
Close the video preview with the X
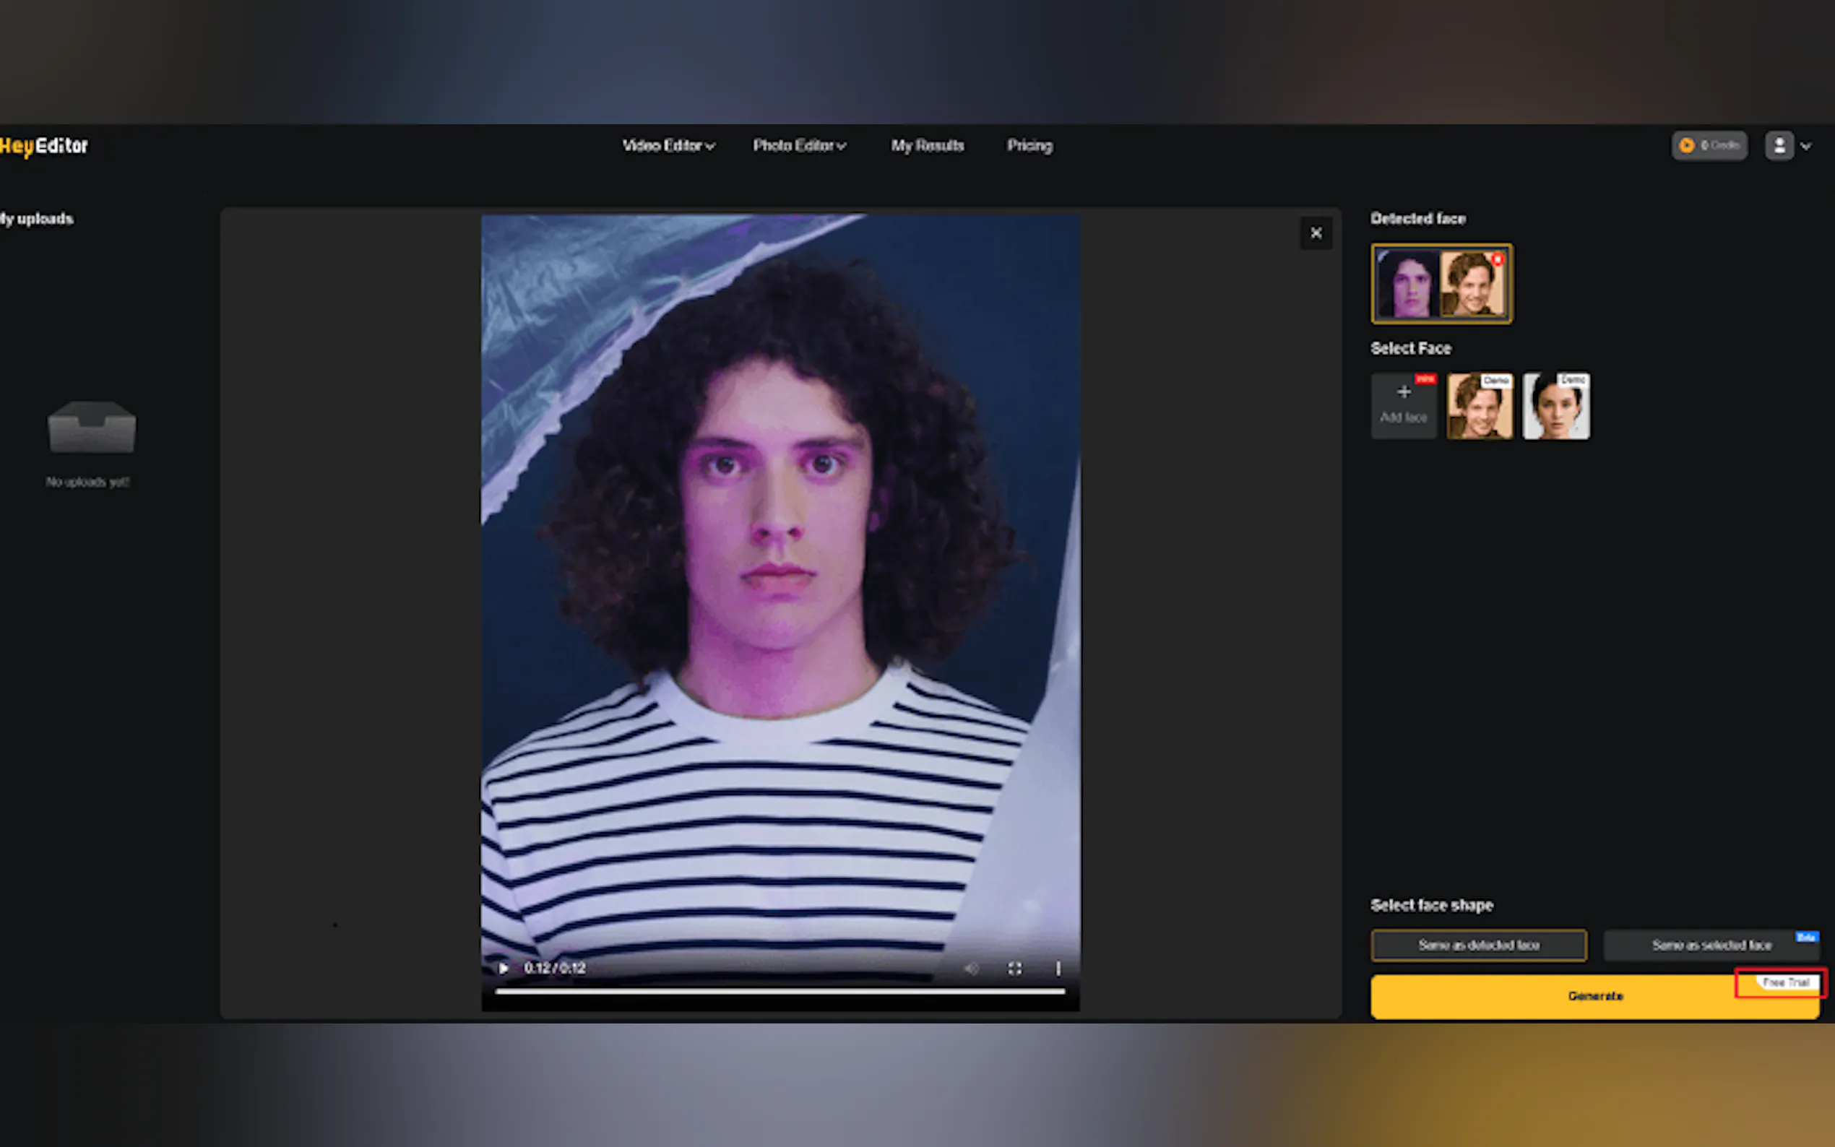pos(1316,233)
